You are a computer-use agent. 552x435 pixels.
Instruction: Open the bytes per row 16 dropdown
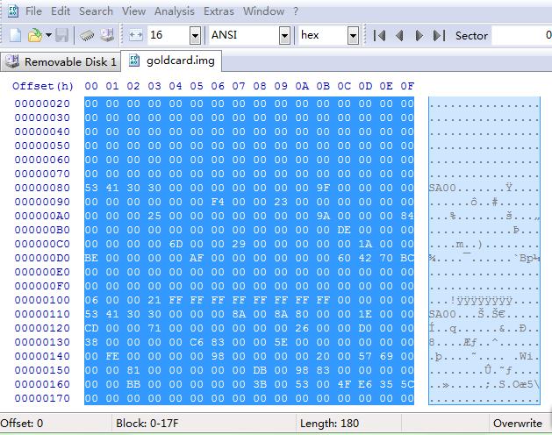(195, 35)
